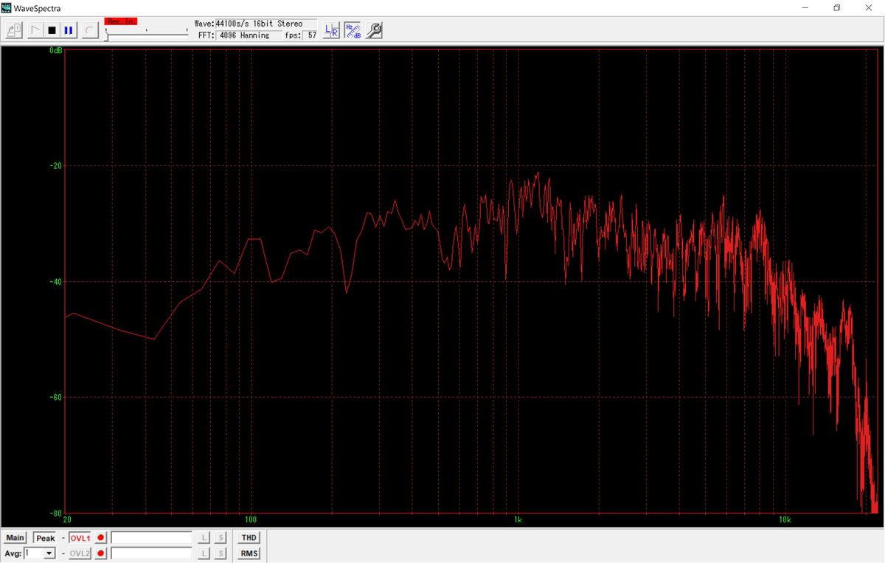Toggle the L/R channel selection icon

coord(332,30)
